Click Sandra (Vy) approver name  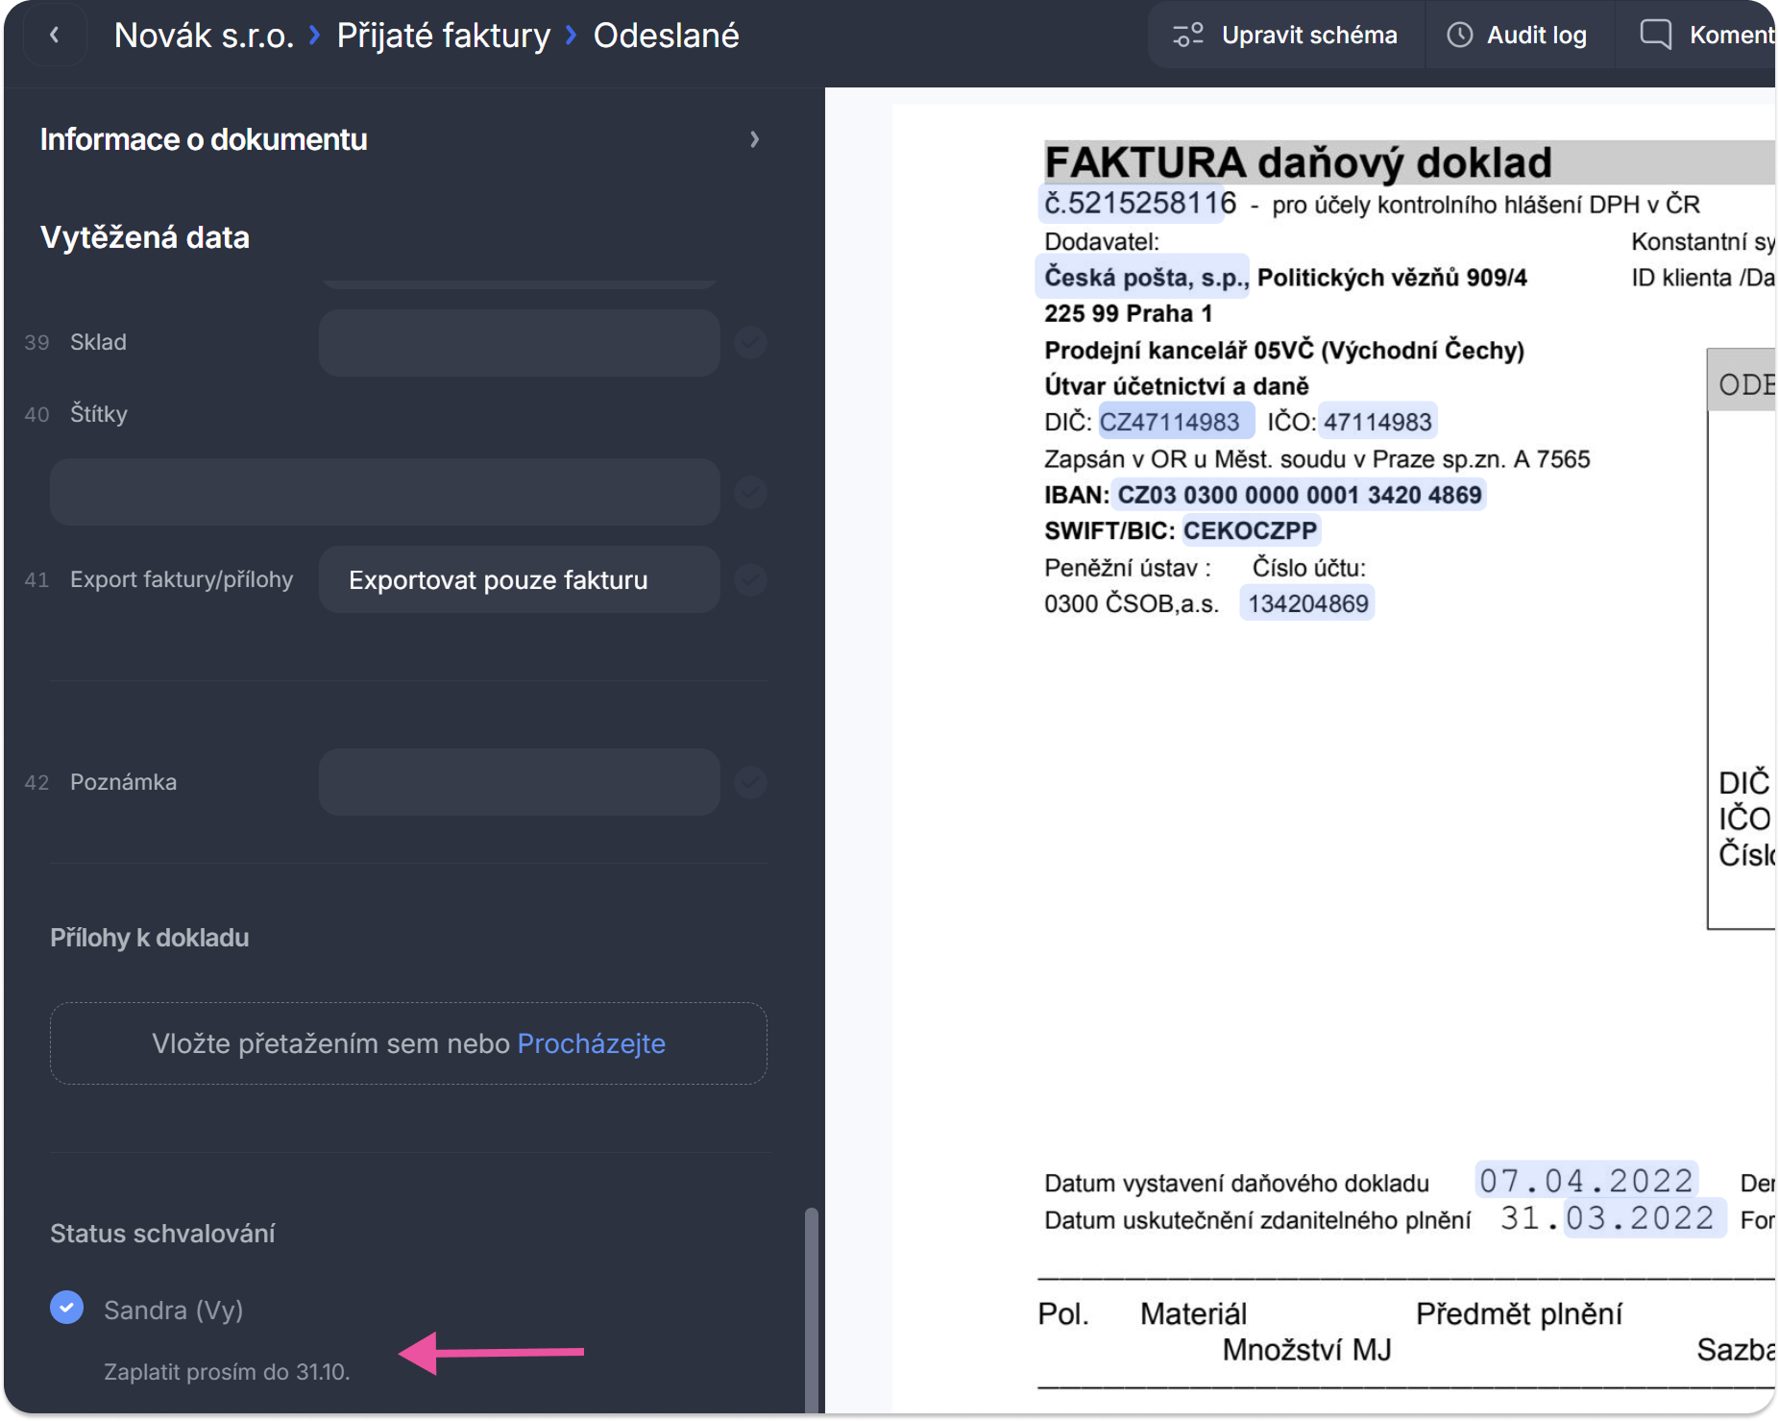click(174, 1310)
